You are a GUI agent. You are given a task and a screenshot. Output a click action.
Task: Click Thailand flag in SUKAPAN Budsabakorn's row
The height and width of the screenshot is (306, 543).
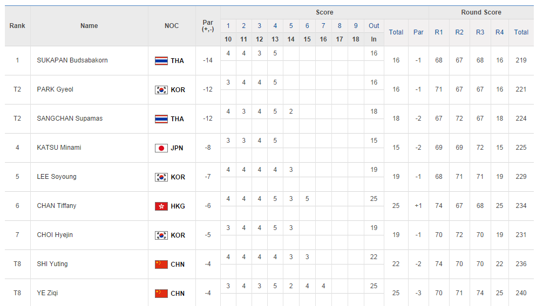coord(161,61)
